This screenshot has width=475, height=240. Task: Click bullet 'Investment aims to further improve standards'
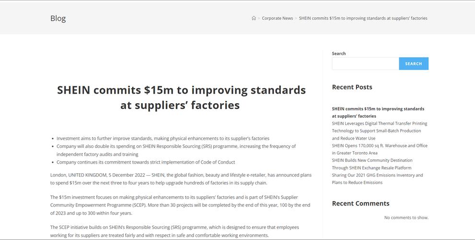coord(162,138)
